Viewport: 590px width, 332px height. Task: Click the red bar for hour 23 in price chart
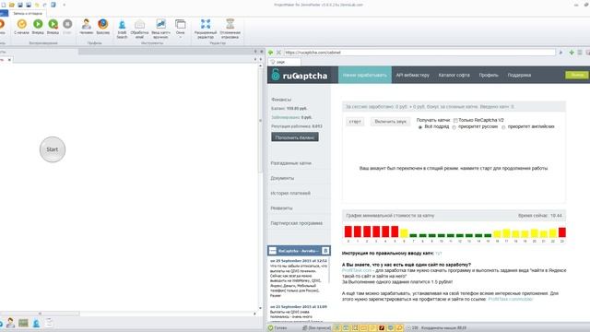pos(562,232)
